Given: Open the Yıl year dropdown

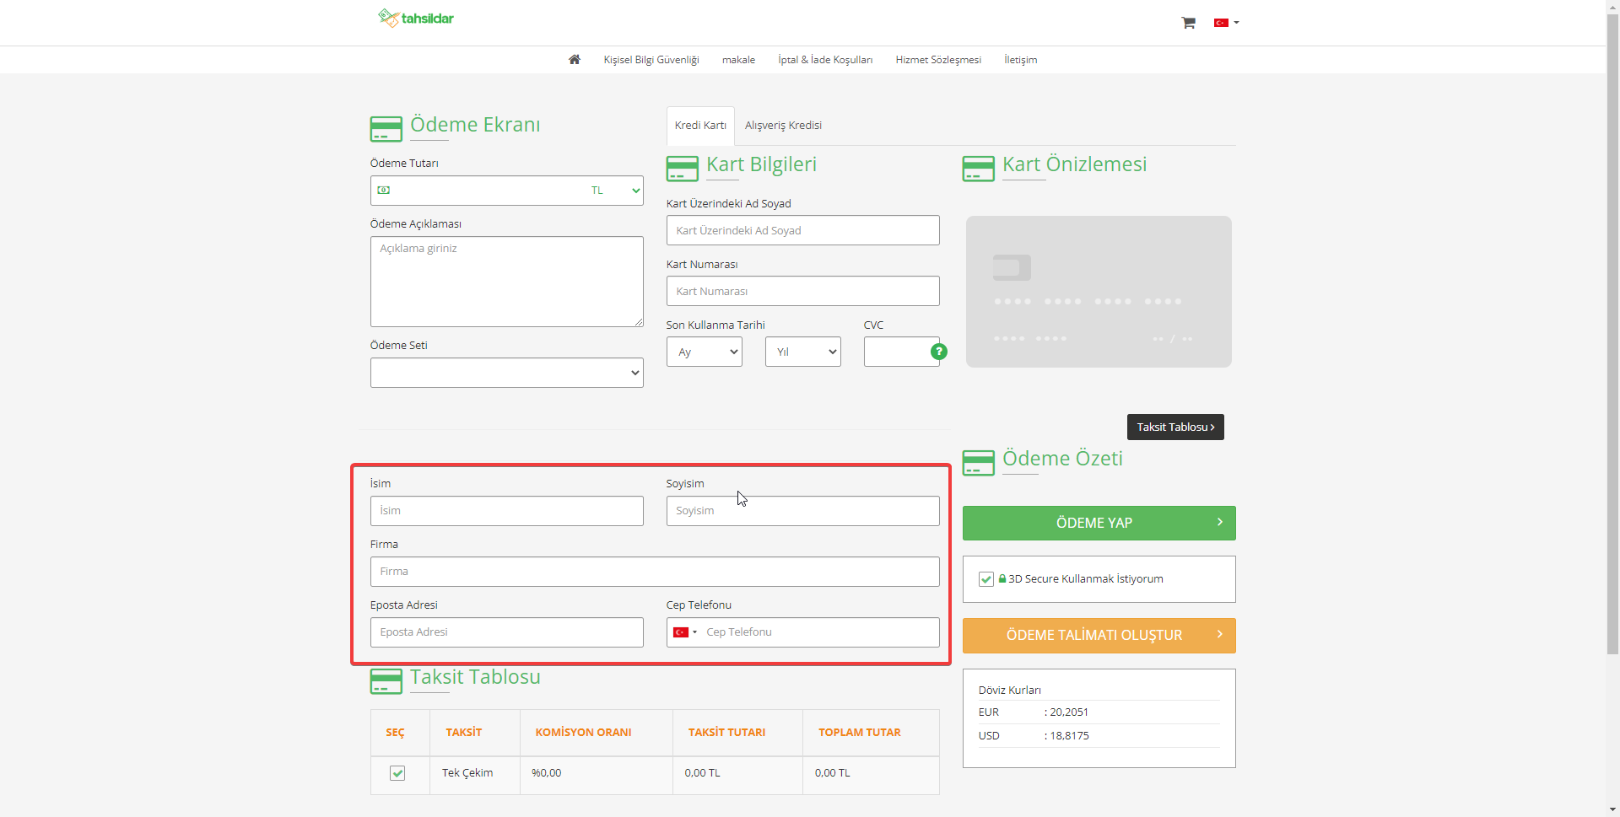Looking at the screenshot, I should pyautogui.click(x=803, y=352).
